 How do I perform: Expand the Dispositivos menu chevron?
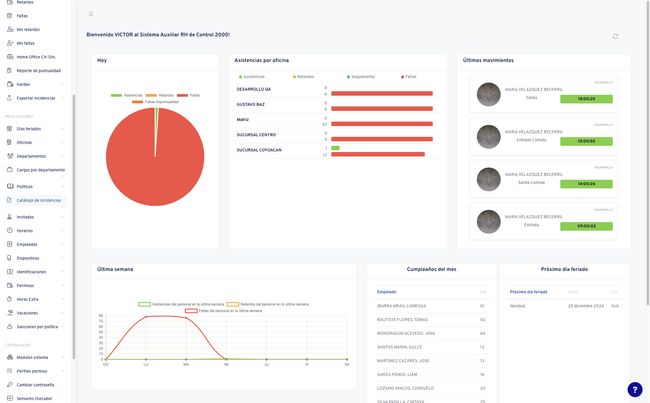[63, 258]
